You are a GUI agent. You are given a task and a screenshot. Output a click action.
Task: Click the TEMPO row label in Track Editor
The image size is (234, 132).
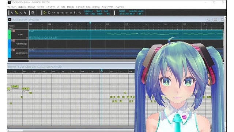[x=12, y=26]
